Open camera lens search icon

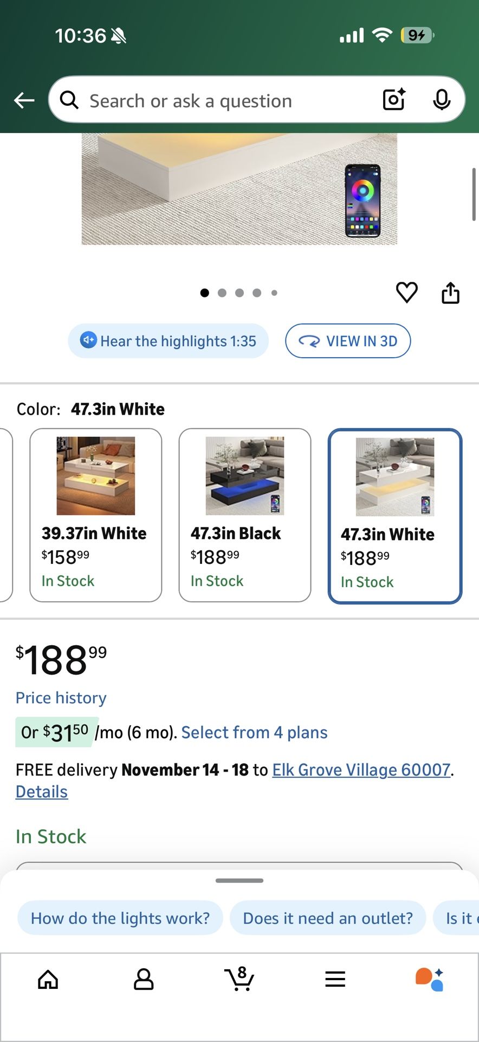coord(394,99)
